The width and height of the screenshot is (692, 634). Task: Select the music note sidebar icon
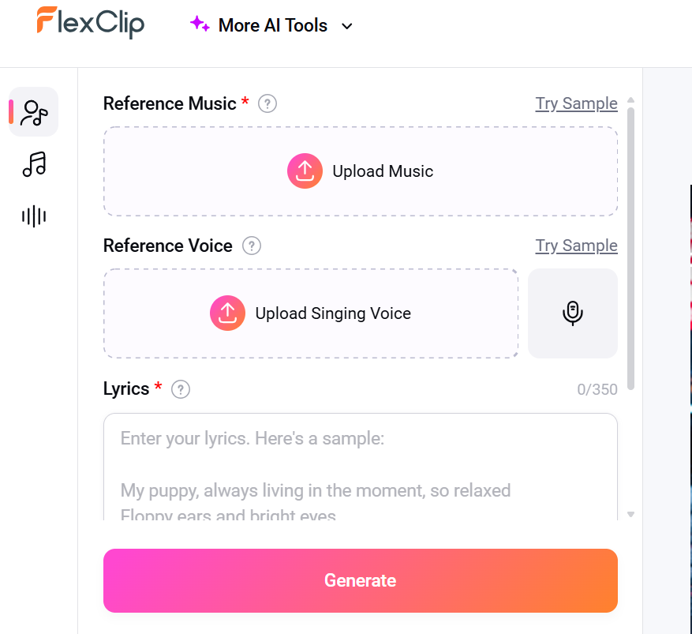pos(34,164)
